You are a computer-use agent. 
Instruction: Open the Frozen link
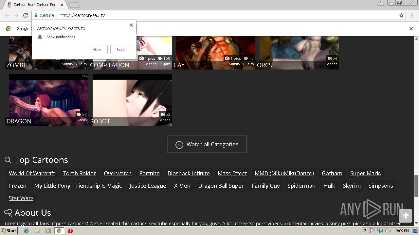coord(18,186)
